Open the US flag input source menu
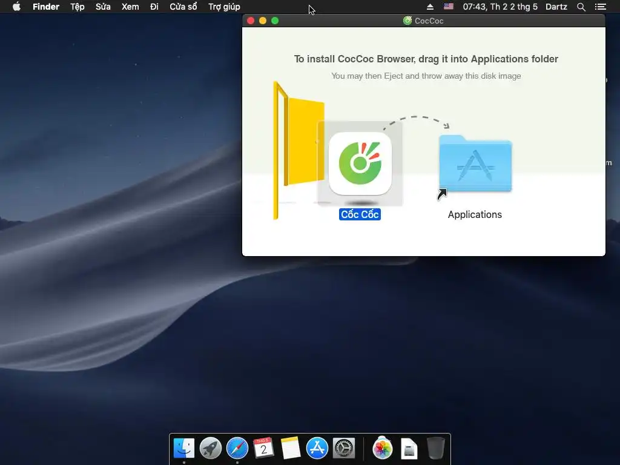This screenshot has height=465, width=620. (x=449, y=7)
